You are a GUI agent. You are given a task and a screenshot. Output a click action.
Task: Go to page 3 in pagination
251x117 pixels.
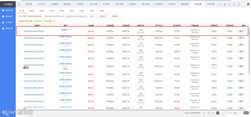[x=224, y=113]
